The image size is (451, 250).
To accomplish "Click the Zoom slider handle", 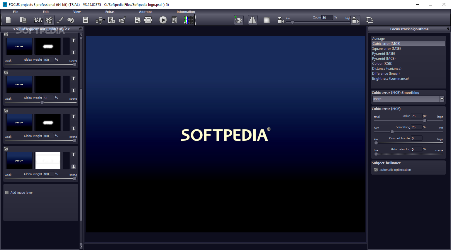I will pyautogui.click(x=292, y=22).
